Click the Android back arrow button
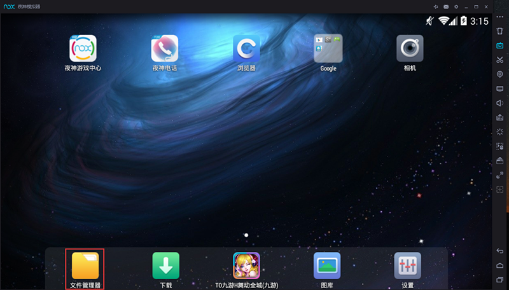509x290 pixels. coord(500,251)
